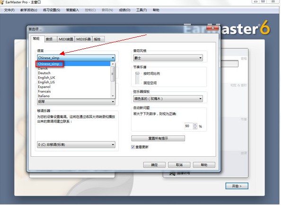Click language list scrollbar up arrow

pos(113,64)
